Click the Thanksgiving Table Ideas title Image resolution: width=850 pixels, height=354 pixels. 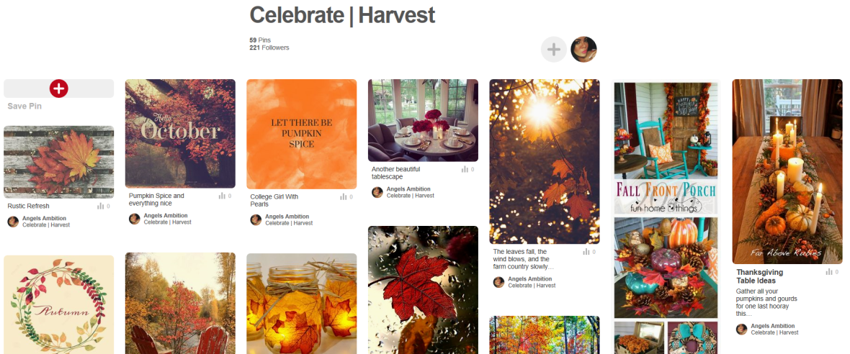point(759,276)
